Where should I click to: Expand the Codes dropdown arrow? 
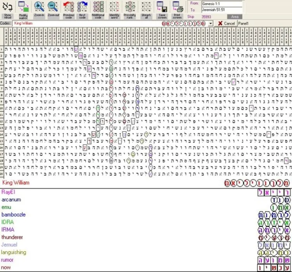pos(211,24)
